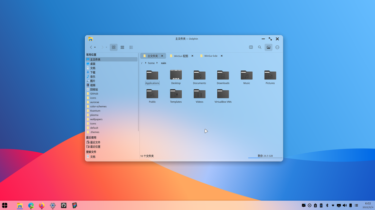
Task: Switch to the Details list view mode
Action: click(131, 48)
